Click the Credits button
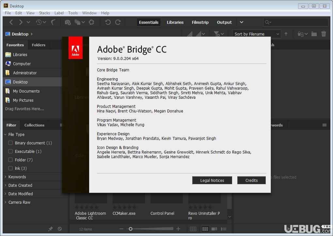 (x=251, y=180)
